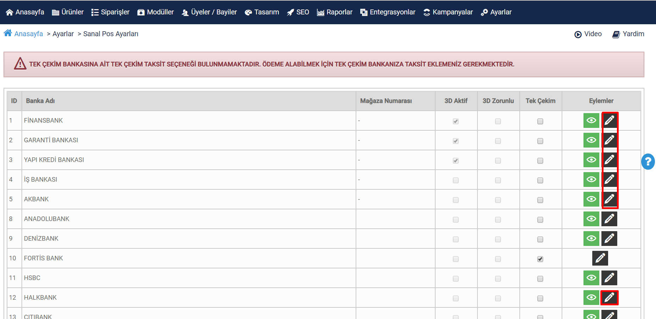Open the Modüller menu
656x319 pixels.
(x=155, y=12)
